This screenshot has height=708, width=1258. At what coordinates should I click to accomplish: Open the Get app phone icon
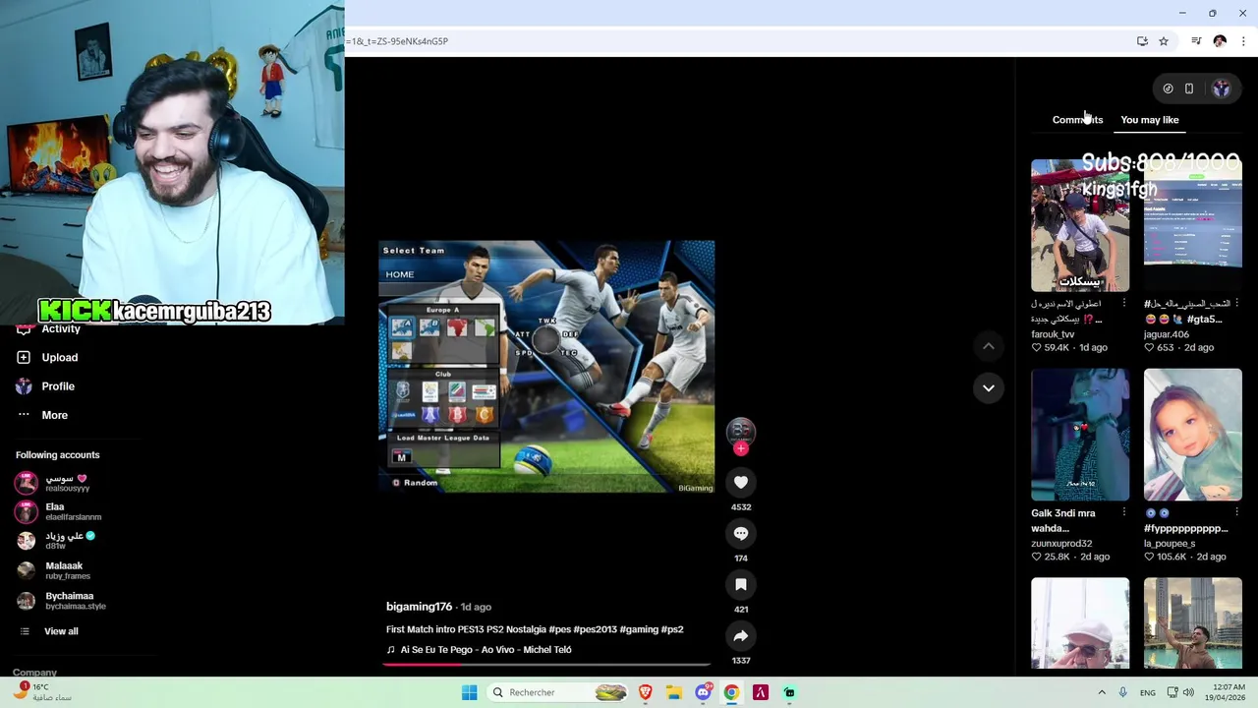pyautogui.click(x=1189, y=88)
